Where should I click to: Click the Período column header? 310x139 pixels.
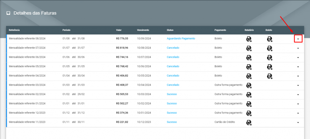click(66, 30)
